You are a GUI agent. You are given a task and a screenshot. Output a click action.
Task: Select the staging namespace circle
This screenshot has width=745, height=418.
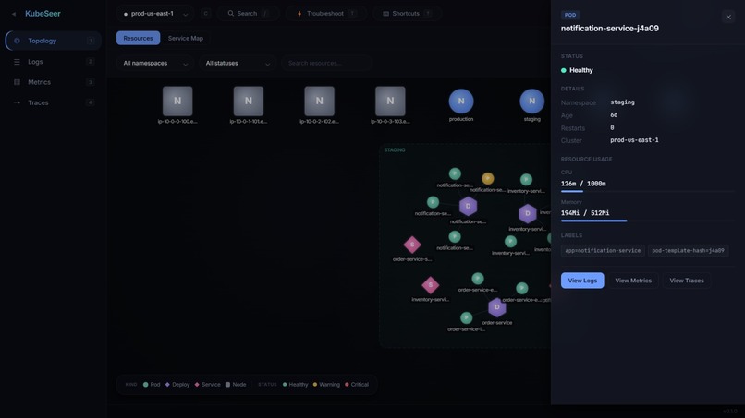[x=531, y=102]
